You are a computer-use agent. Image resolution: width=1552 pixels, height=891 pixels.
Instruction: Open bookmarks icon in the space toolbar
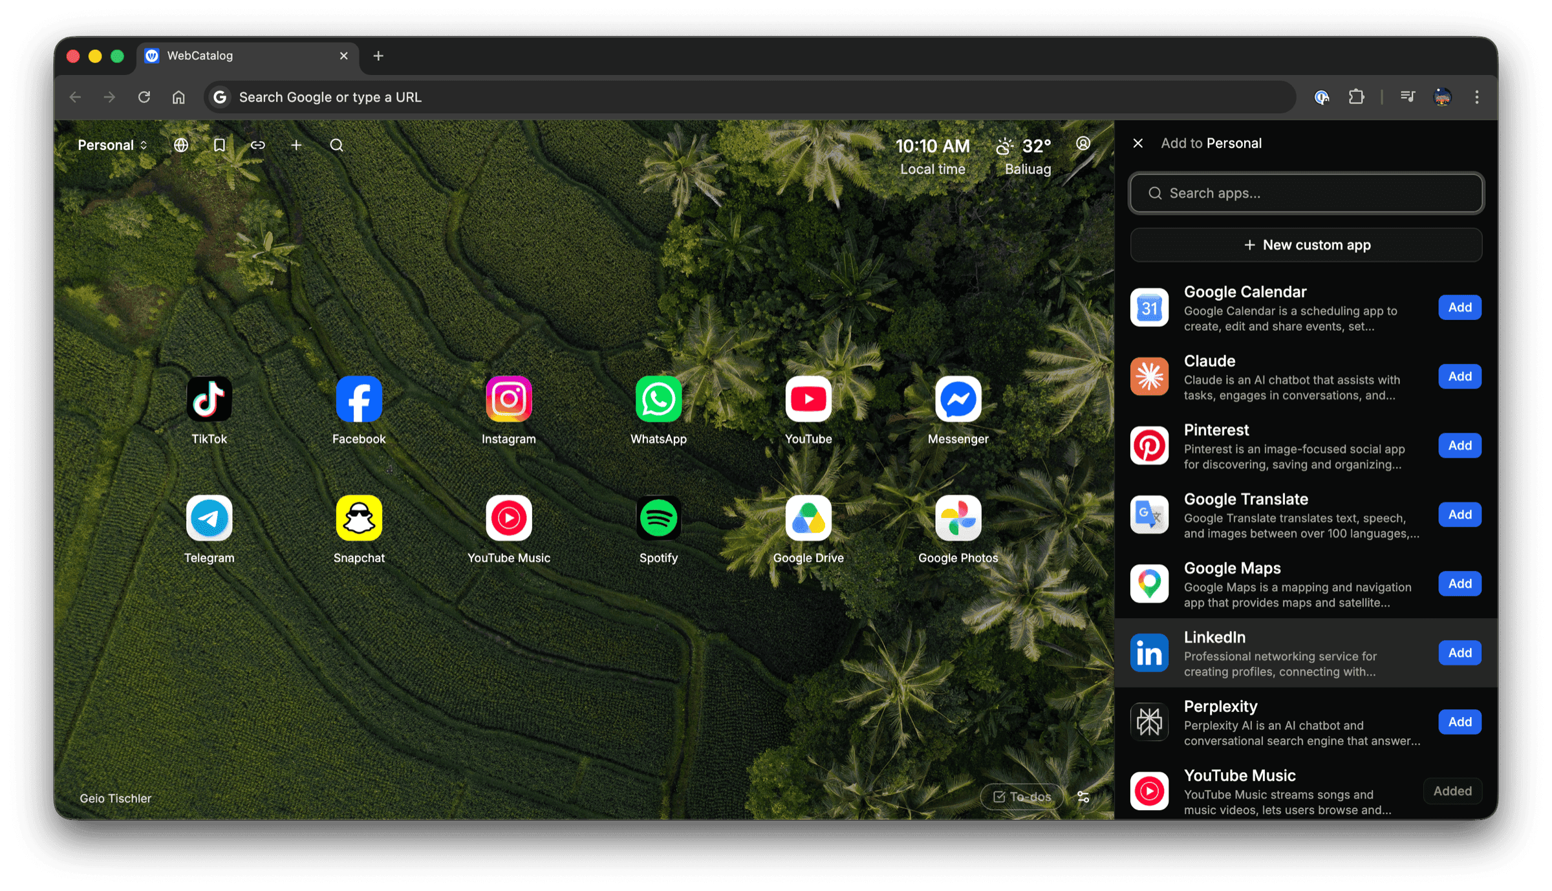click(219, 145)
